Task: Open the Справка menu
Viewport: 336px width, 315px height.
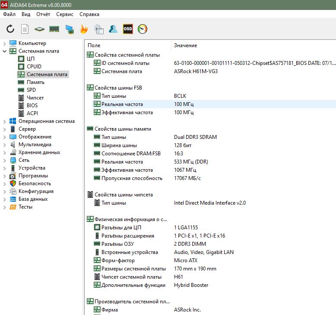Action: pos(89,14)
